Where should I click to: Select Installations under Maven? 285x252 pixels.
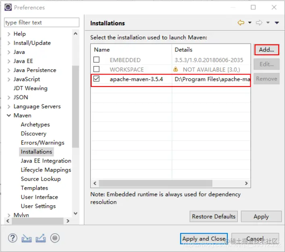(x=36, y=152)
